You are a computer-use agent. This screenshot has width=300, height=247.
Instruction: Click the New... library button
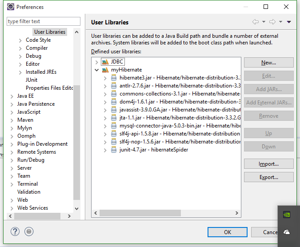pyautogui.click(x=268, y=63)
